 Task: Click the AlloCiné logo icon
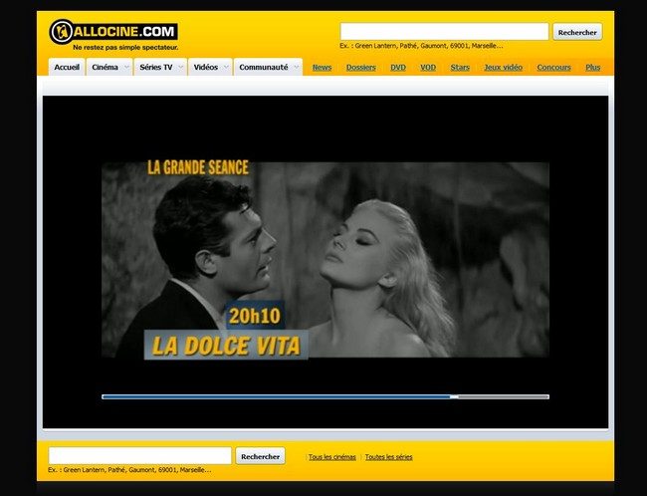(62, 32)
